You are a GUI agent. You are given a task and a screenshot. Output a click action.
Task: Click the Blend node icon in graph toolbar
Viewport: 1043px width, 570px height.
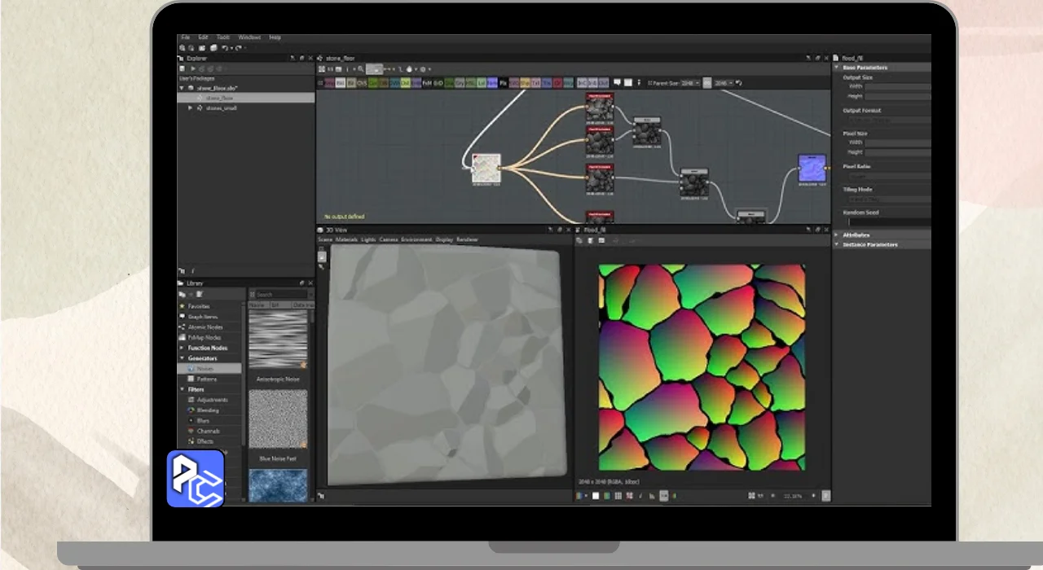(351, 82)
